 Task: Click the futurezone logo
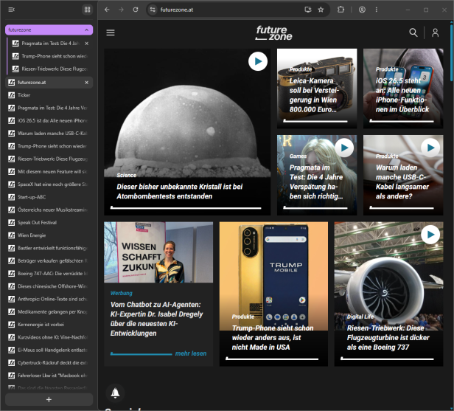coord(274,32)
